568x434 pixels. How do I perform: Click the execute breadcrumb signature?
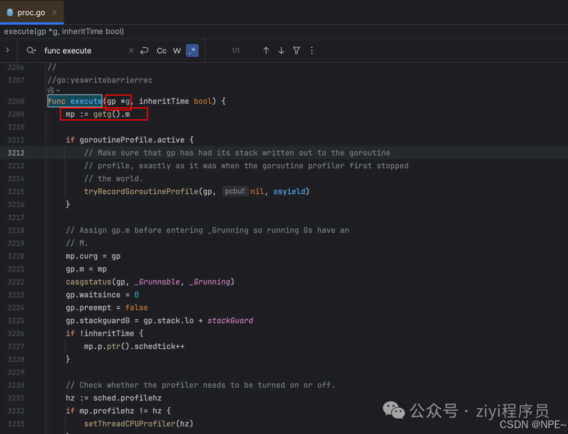(64, 32)
